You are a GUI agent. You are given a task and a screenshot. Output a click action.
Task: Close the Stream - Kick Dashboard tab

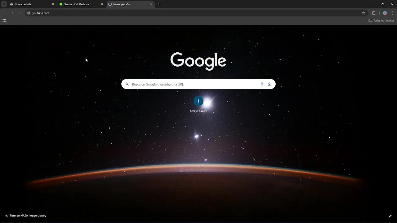pyautogui.click(x=102, y=4)
